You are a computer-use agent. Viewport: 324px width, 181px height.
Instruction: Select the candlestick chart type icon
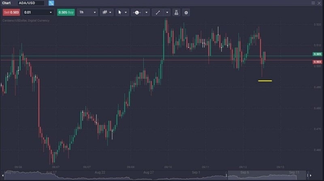click(105, 13)
